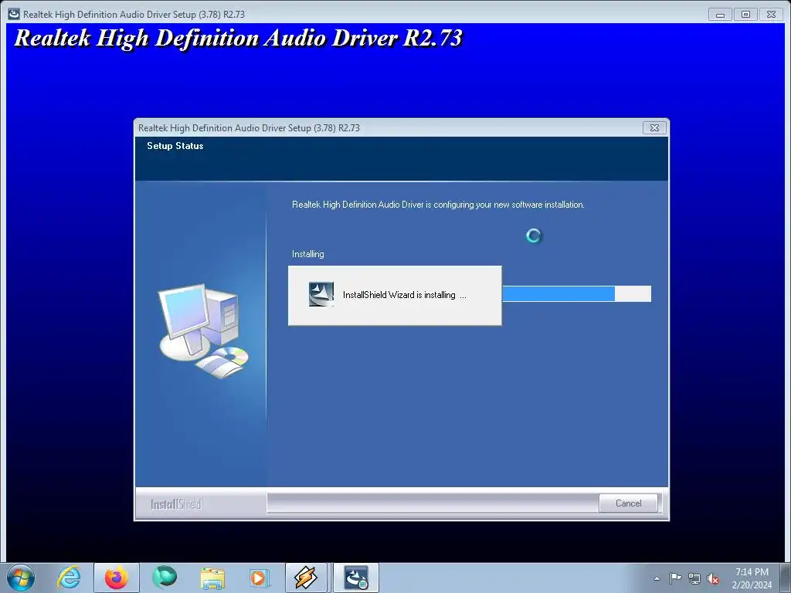
Task: Click the InstallShield Wizard sailboat icon
Action: pos(321,294)
